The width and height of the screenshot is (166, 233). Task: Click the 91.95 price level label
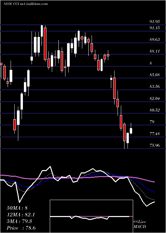click(155, 22)
